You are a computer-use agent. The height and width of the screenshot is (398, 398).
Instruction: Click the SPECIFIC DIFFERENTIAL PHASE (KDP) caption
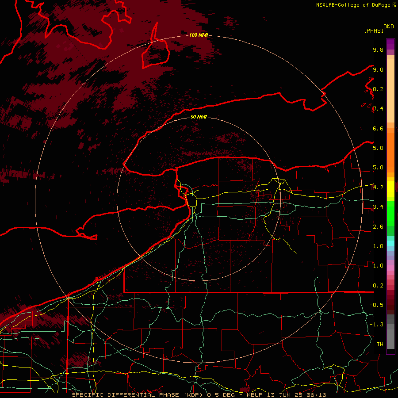point(138,395)
